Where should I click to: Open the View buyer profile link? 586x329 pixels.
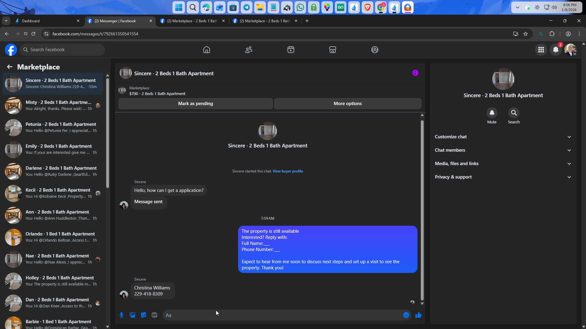[288, 171]
